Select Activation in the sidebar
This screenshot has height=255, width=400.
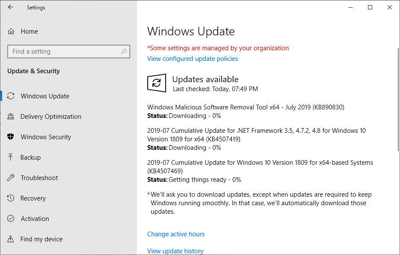click(x=35, y=218)
